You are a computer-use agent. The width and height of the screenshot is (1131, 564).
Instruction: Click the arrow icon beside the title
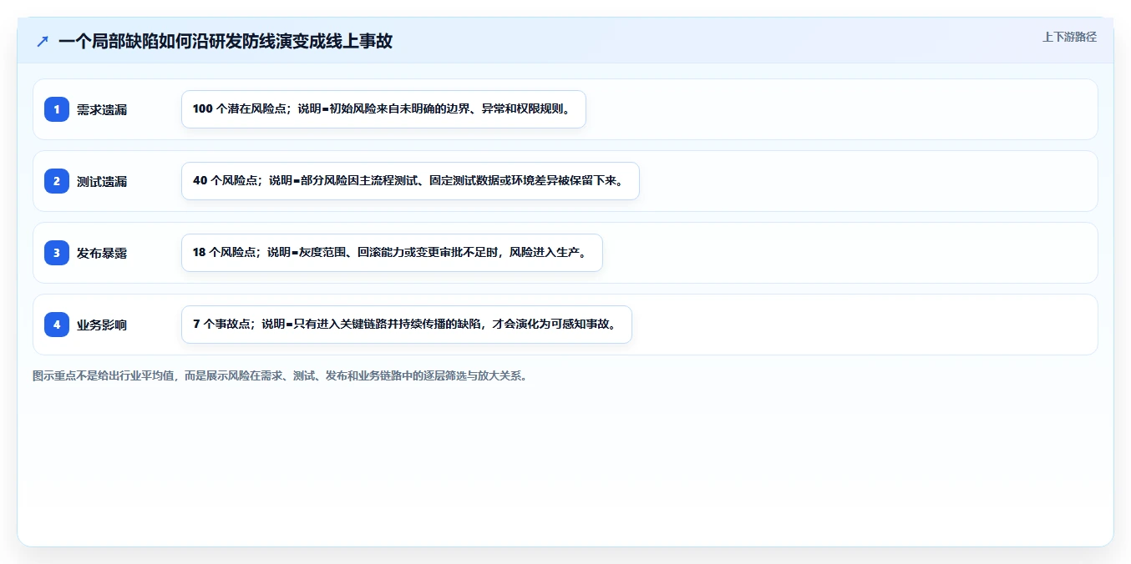click(x=43, y=41)
